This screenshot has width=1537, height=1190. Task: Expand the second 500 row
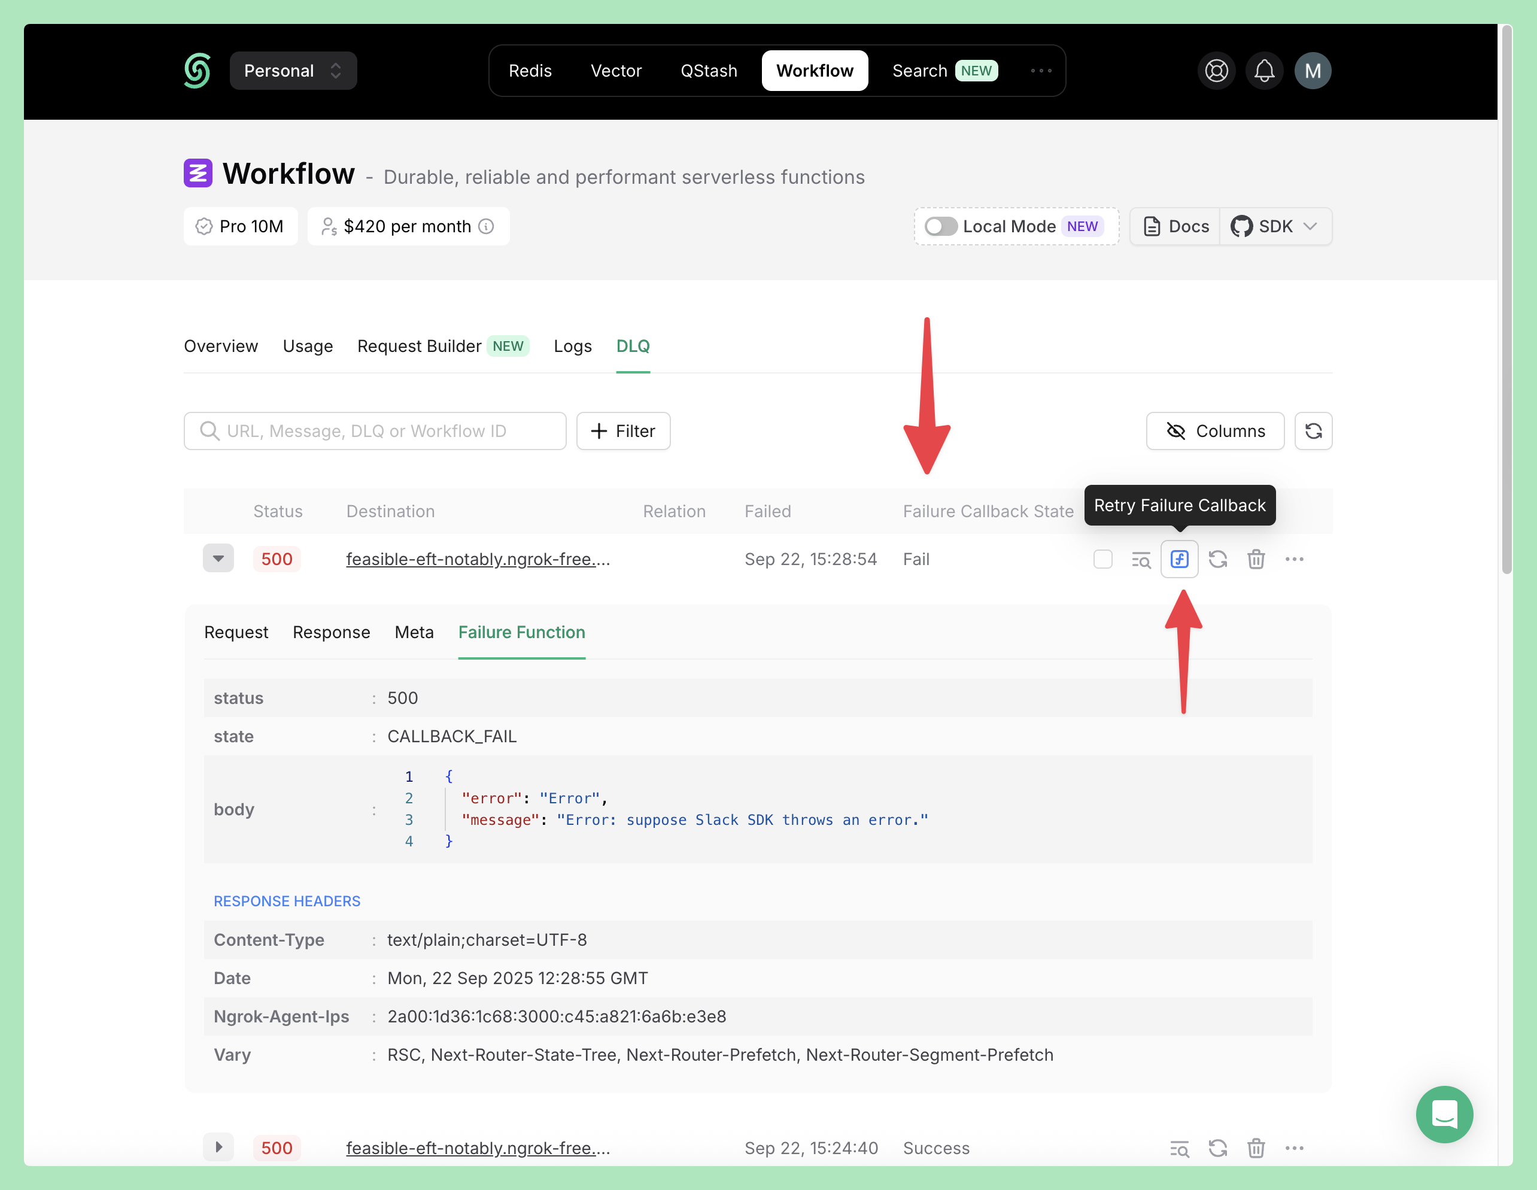point(218,1147)
